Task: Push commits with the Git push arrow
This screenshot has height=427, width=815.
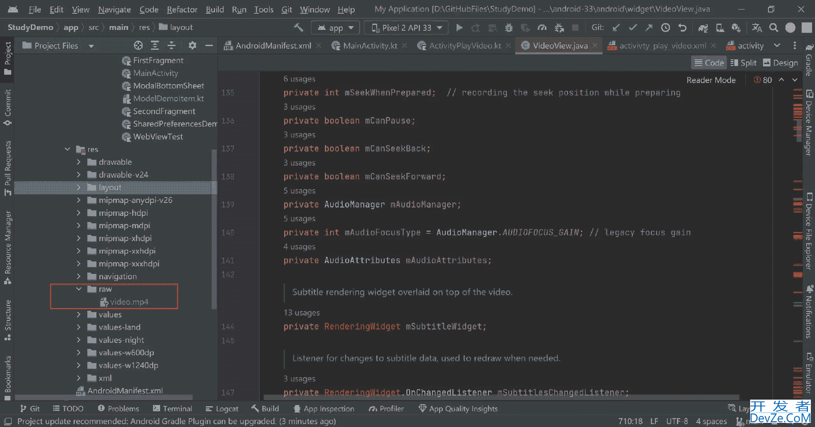Action: pyautogui.click(x=649, y=28)
